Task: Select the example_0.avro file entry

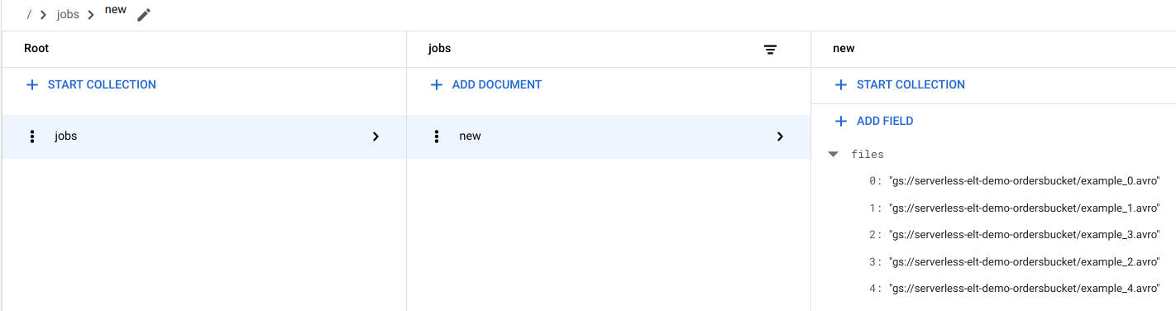Action: [x=1025, y=181]
